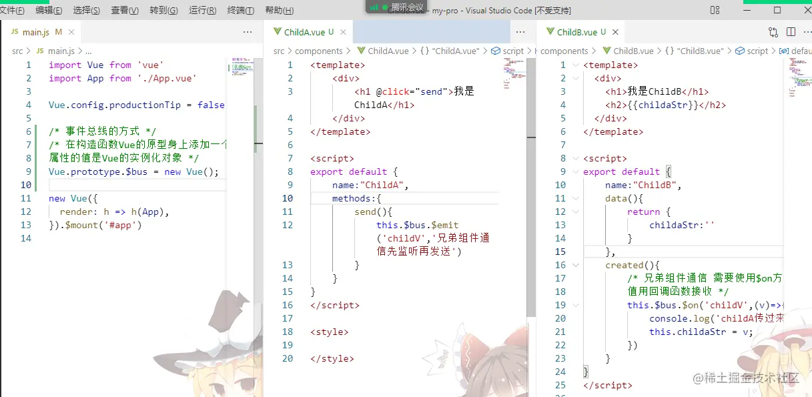Open the Customize Layout control in title bar
The width and height of the screenshot is (812, 397).
tap(715, 10)
